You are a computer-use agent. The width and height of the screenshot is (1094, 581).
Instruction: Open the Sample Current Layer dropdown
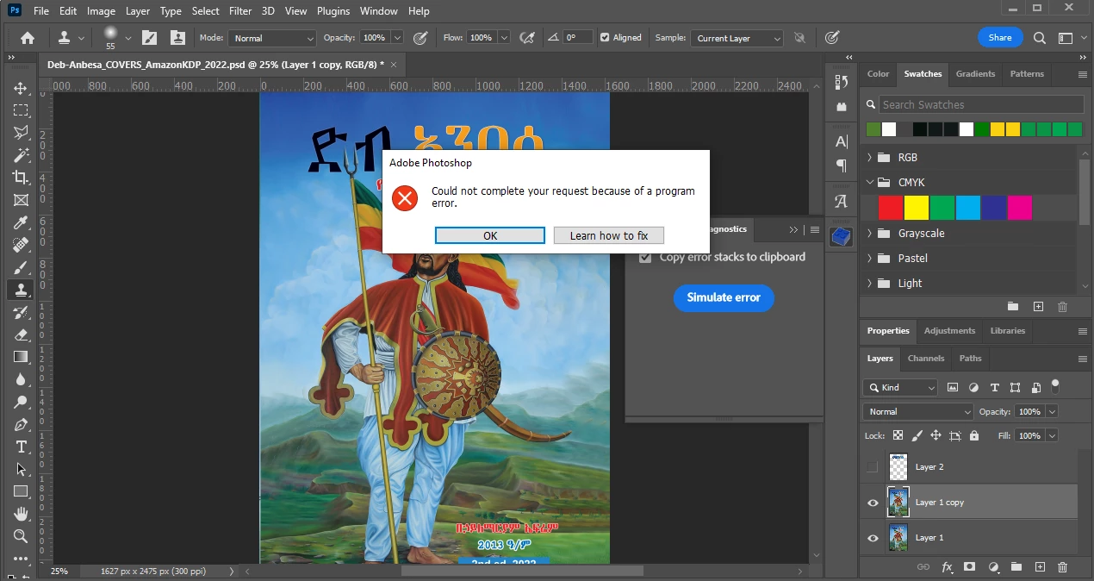[x=737, y=38]
